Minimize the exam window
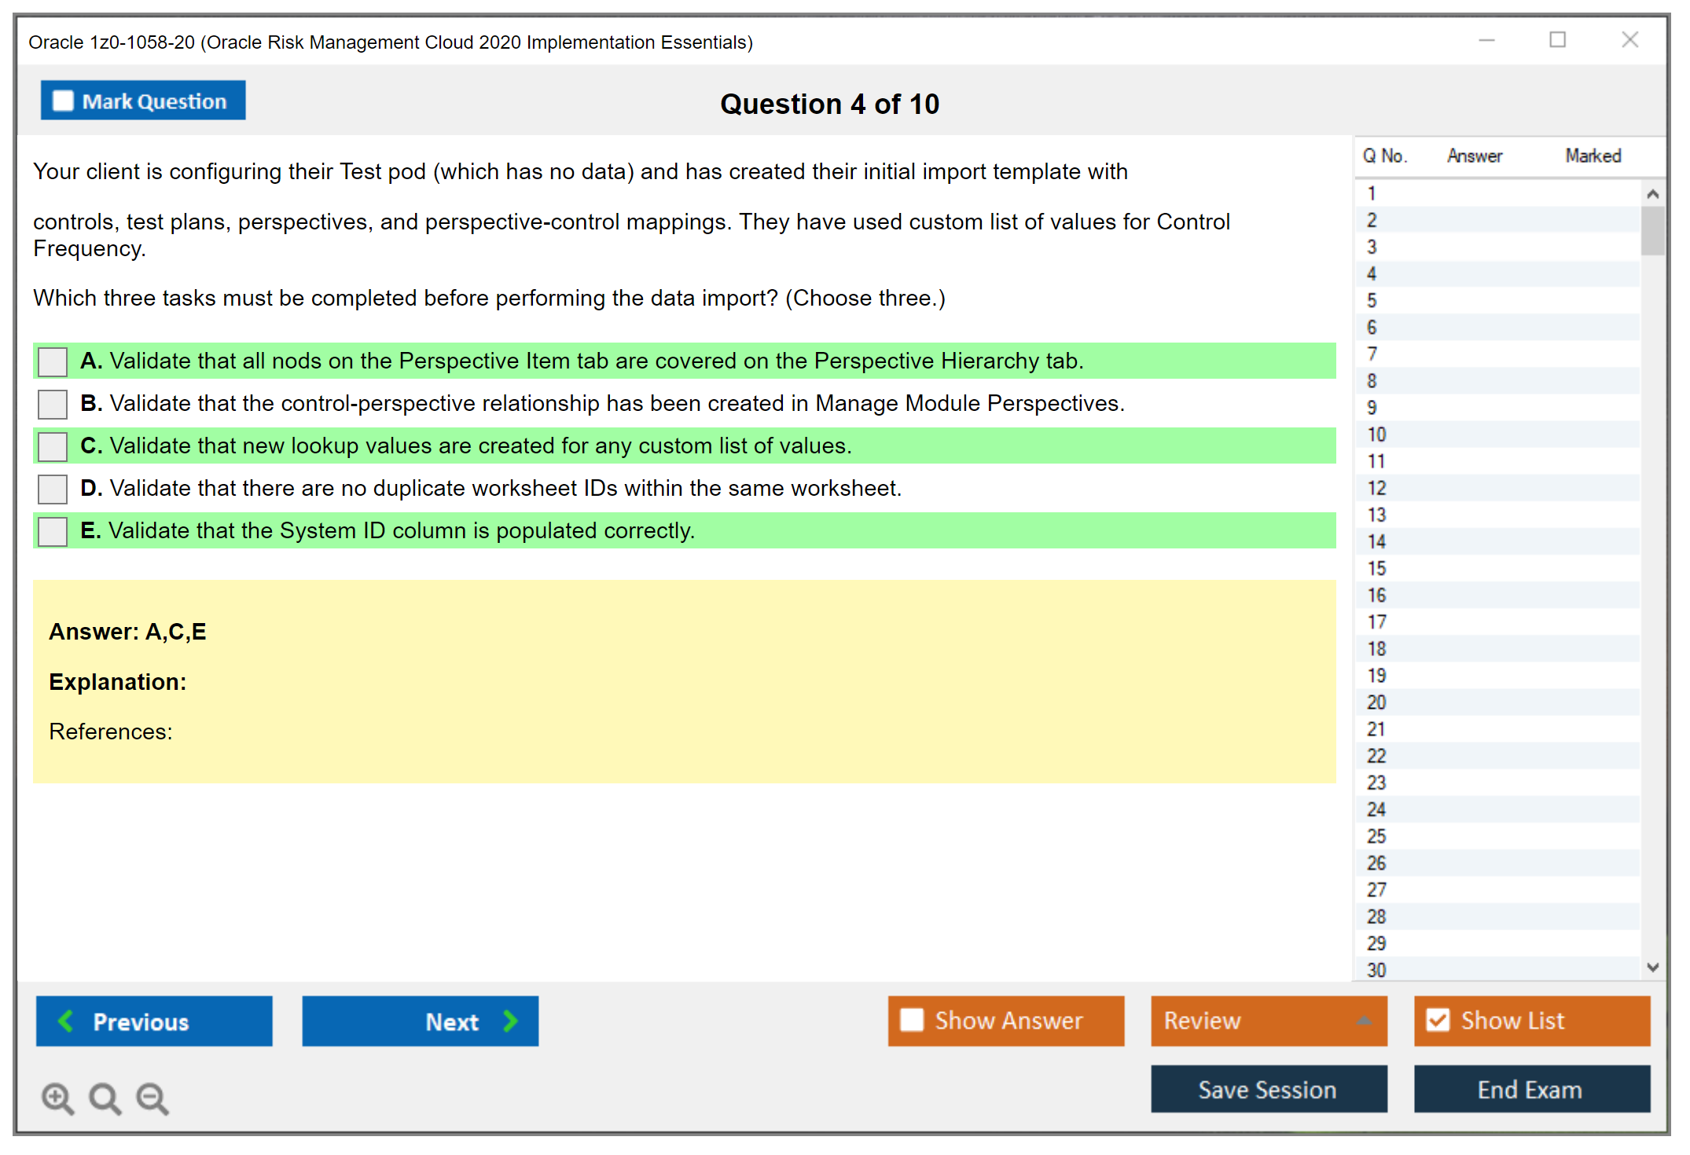Screen dimensions: 1690x1155 click(x=1486, y=40)
